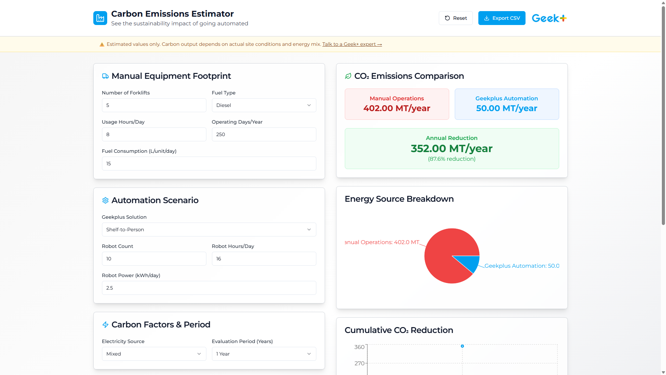Click the data point on the Cumulative CO₂ chart
The height and width of the screenshot is (375, 666).
[462, 346]
